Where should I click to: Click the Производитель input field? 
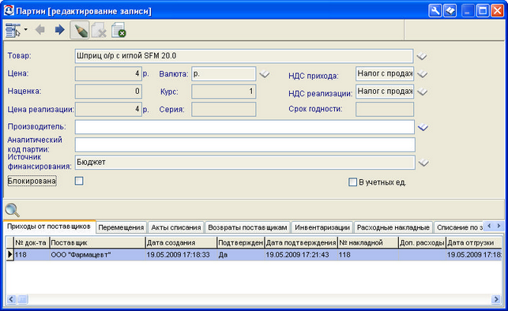pos(245,127)
